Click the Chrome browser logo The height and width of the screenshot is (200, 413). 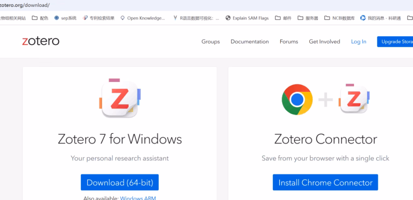click(x=297, y=99)
